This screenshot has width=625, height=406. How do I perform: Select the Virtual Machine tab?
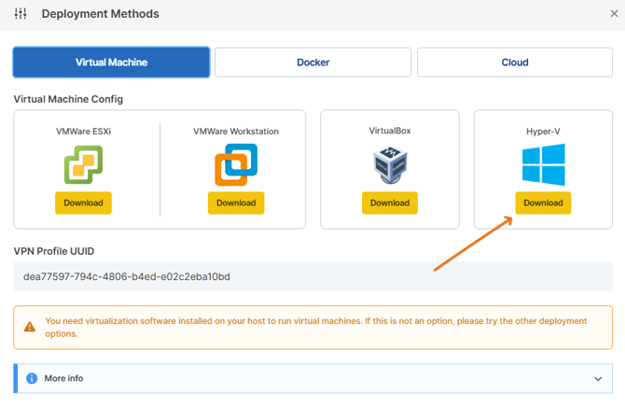pyautogui.click(x=111, y=63)
